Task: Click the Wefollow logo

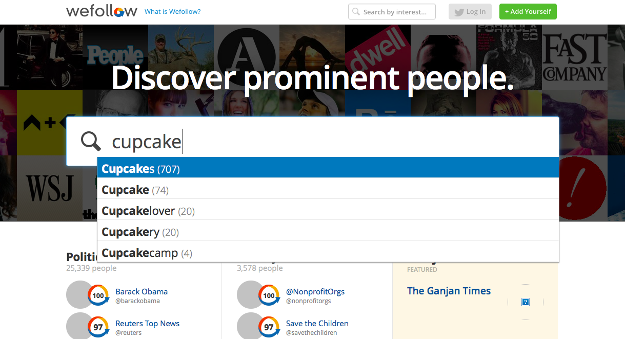Action: pyautogui.click(x=102, y=11)
